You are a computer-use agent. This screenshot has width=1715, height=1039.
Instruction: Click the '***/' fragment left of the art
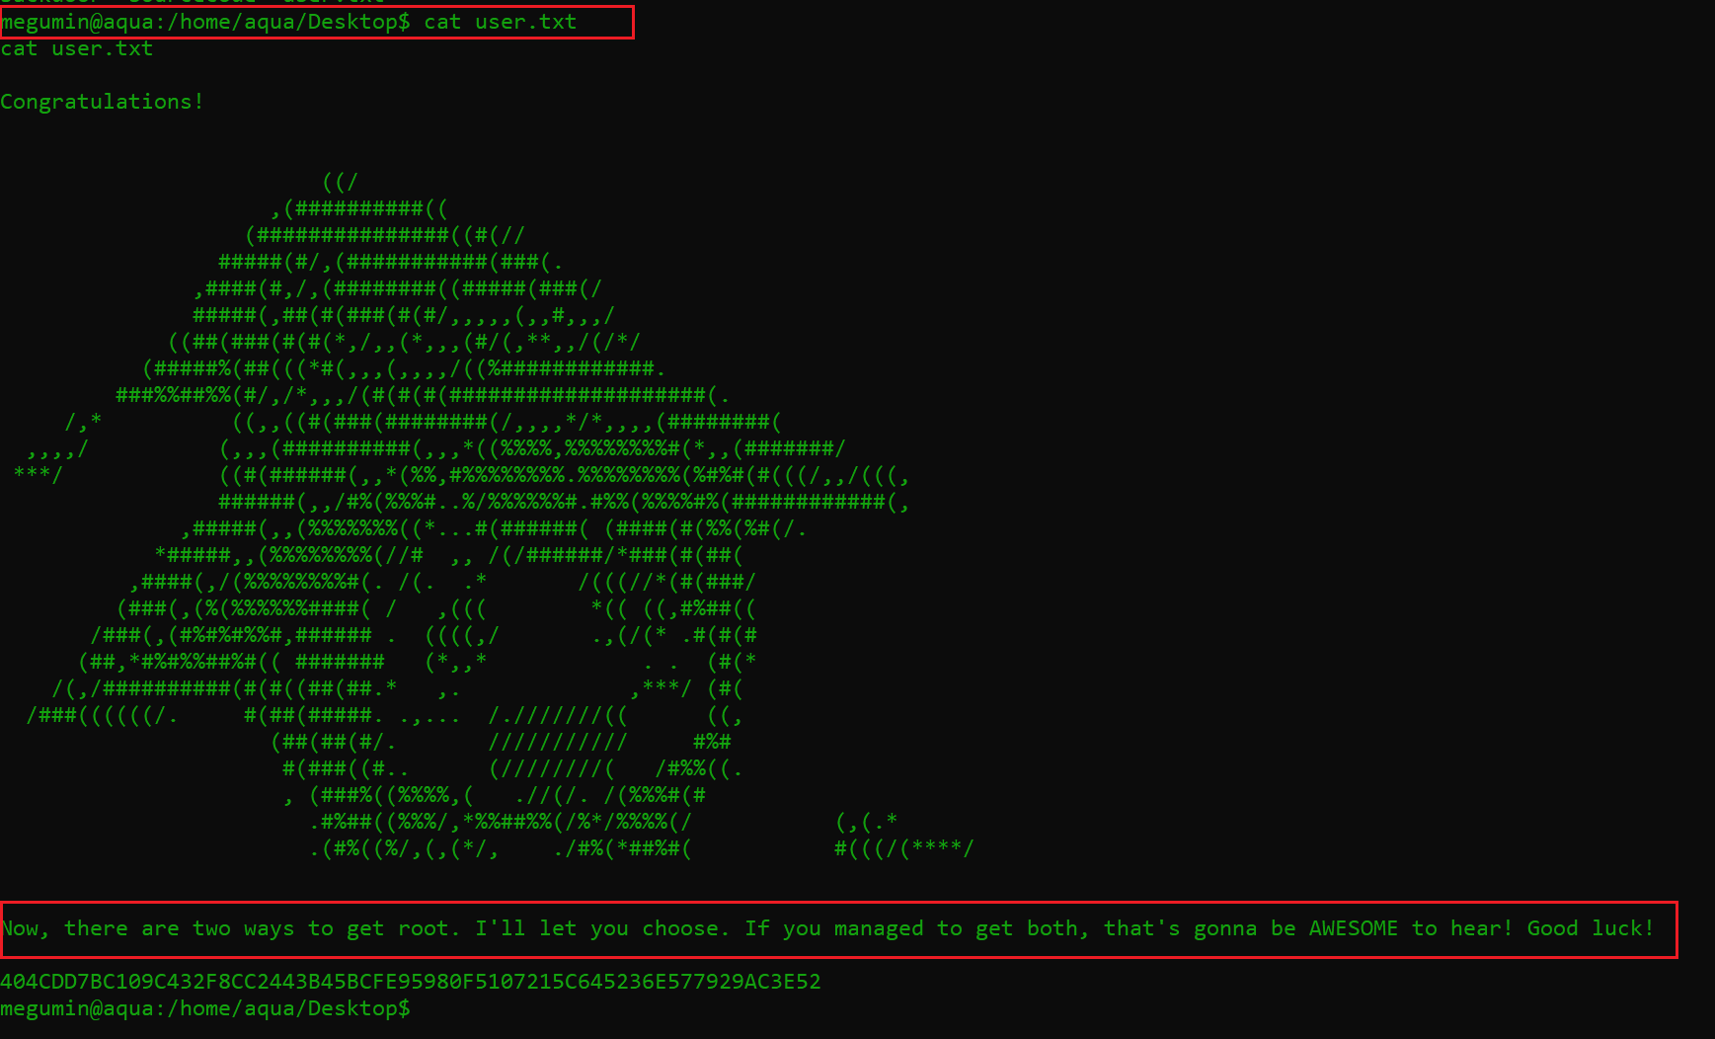point(39,475)
